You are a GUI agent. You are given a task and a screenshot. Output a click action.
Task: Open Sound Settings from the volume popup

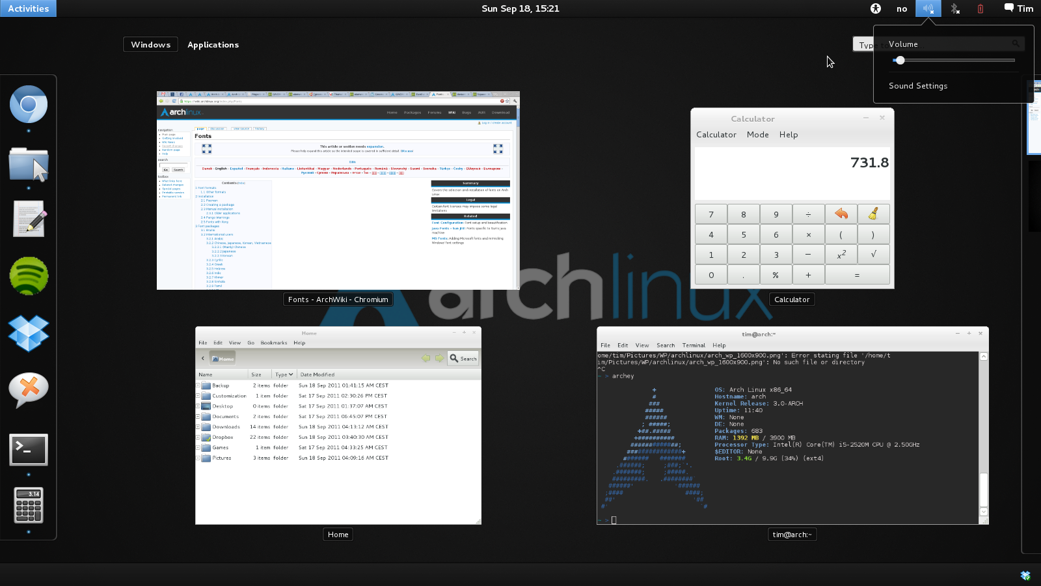point(917,85)
